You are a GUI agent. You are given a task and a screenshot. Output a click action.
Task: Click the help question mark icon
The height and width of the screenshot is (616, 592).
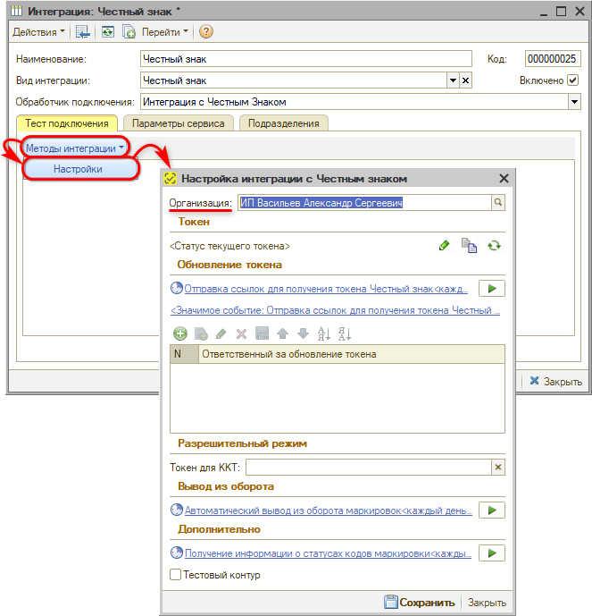click(206, 31)
